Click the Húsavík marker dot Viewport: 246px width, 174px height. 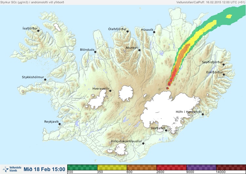[x=154, y=32]
